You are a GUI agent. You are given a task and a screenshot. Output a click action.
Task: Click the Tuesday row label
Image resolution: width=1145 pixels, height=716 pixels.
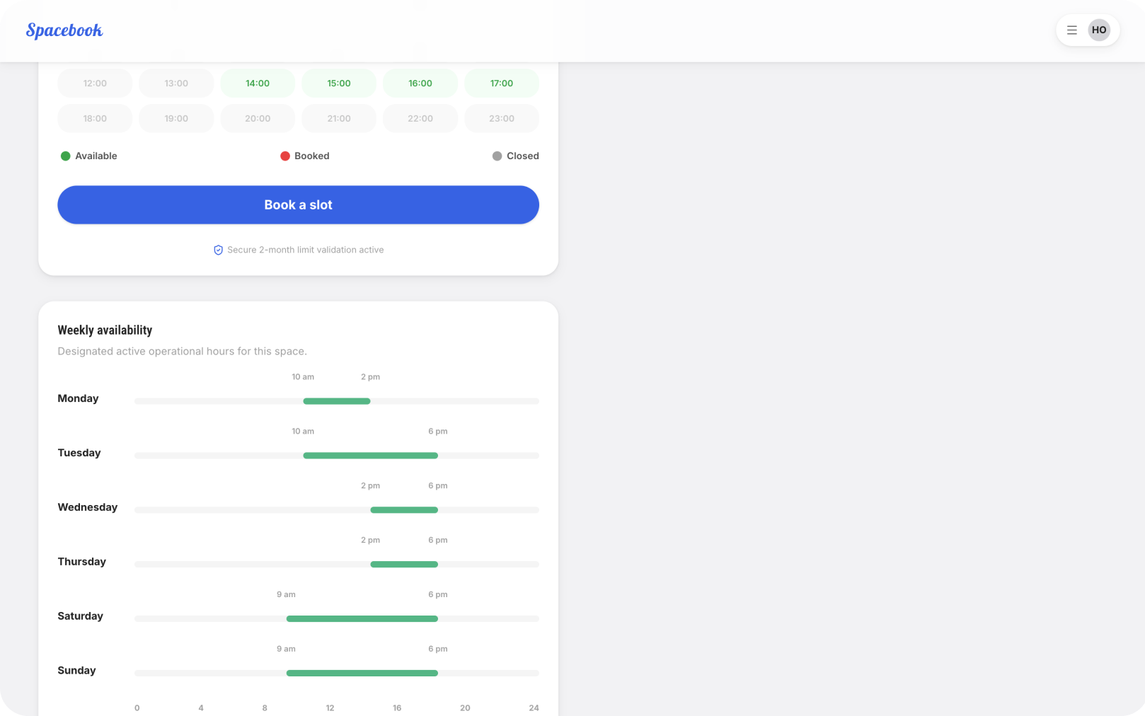(x=79, y=454)
